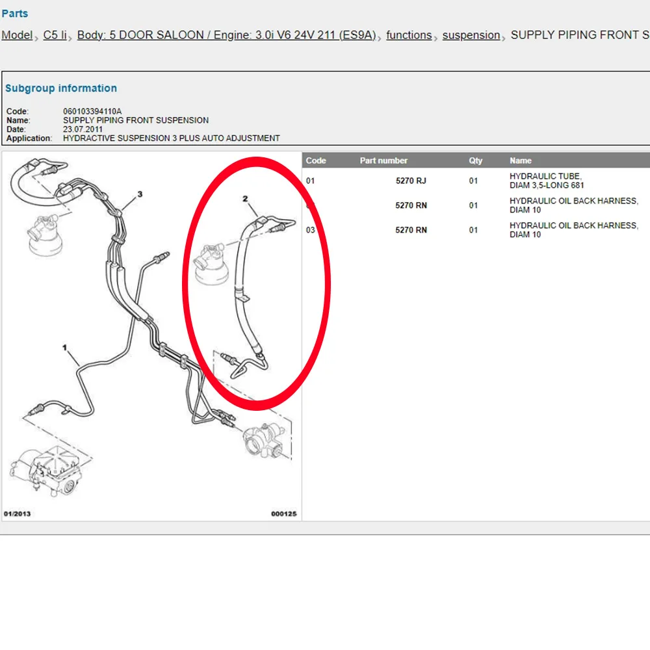This screenshot has height=650, width=650.
Task: Open the Model breadcrumb link
Action: pyautogui.click(x=17, y=35)
